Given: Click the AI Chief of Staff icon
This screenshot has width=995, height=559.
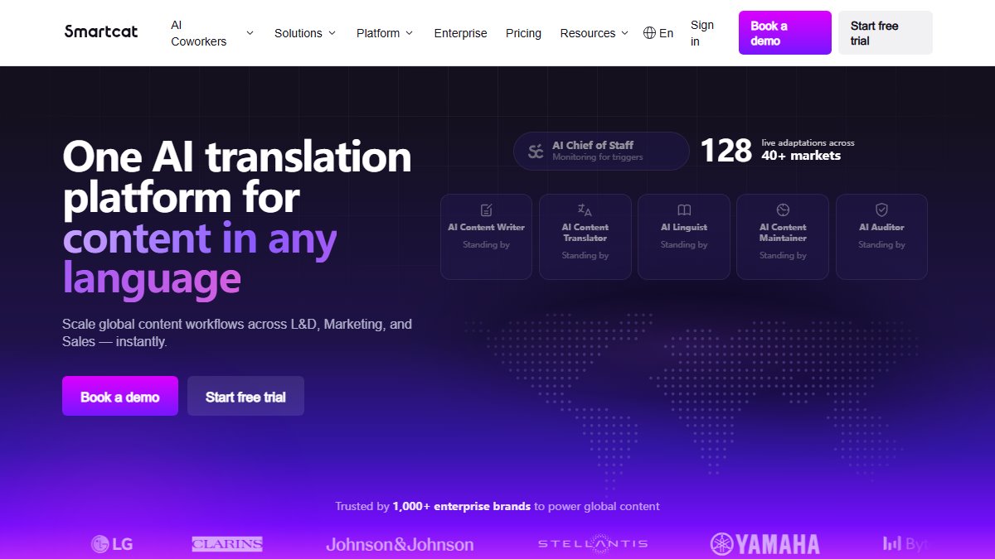Looking at the screenshot, I should pyautogui.click(x=536, y=152).
